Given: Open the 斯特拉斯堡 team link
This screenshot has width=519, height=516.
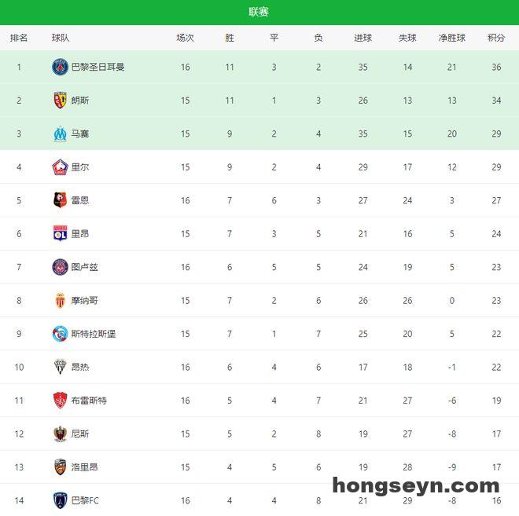Looking at the screenshot, I should (94, 334).
